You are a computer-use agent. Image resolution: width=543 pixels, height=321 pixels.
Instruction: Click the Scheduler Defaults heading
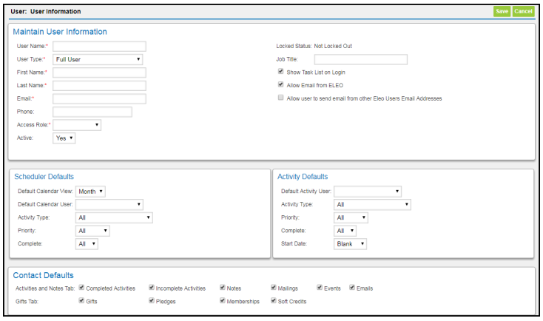tap(44, 177)
